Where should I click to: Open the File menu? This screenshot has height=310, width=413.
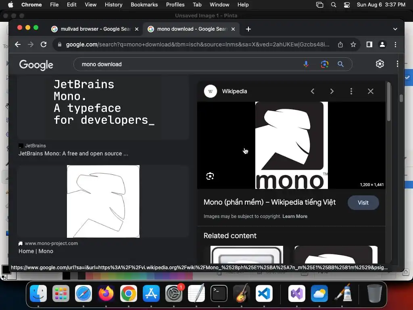pyautogui.click(x=54, y=4)
